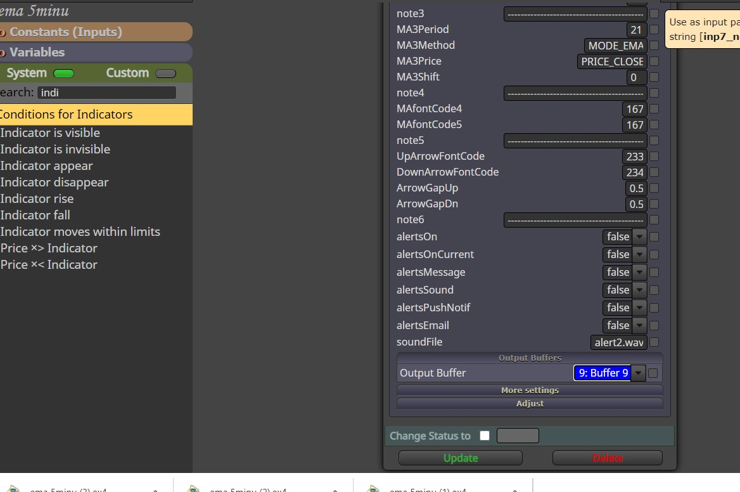The image size is (740, 492).
Task: Click the MA3Method MODE_EMA field
Action: tap(615, 45)
